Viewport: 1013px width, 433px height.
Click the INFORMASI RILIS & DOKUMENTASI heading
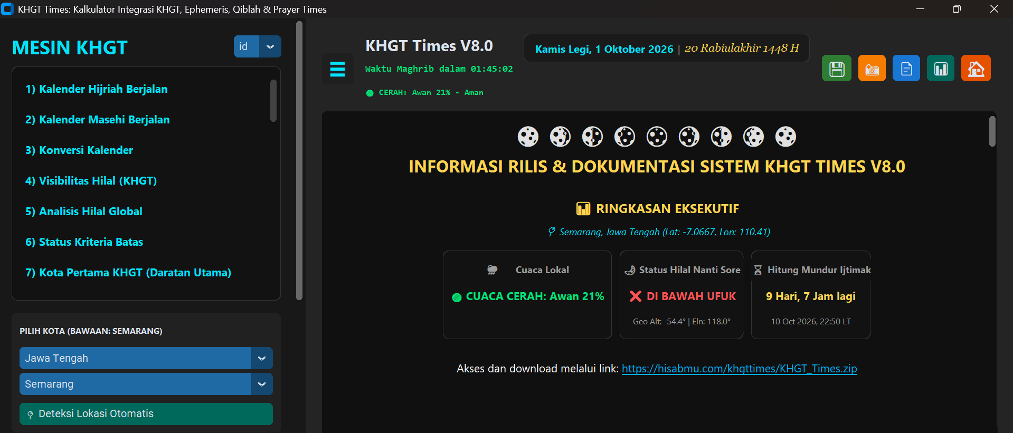[657, 167]
